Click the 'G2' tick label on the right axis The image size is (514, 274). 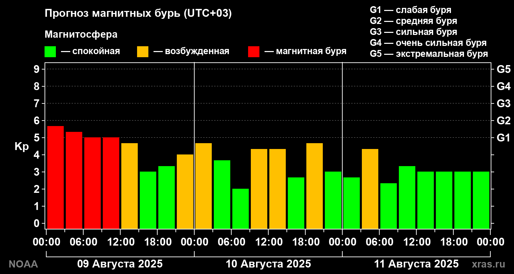coord(504,121)
